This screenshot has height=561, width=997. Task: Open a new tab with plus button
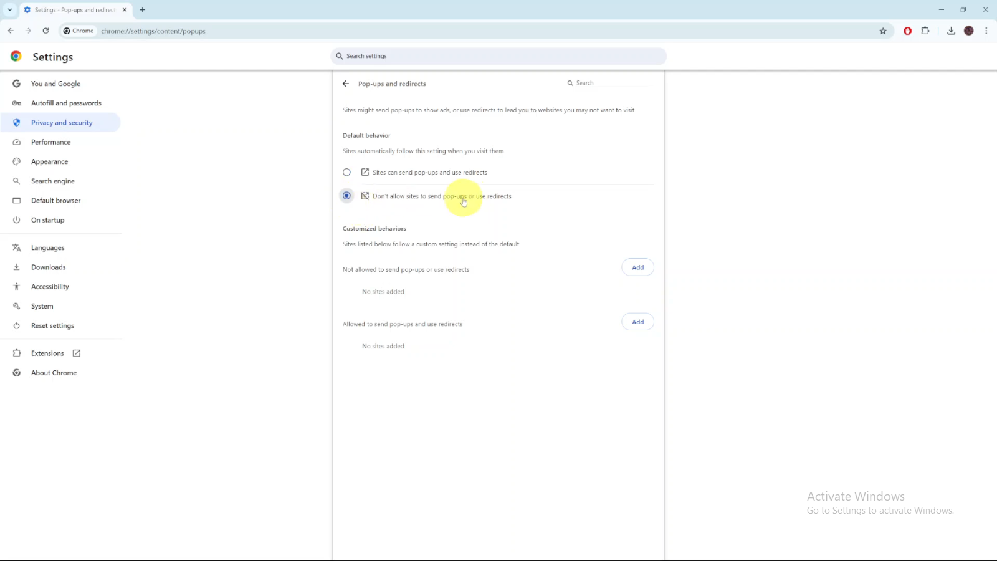coord(143,10)
